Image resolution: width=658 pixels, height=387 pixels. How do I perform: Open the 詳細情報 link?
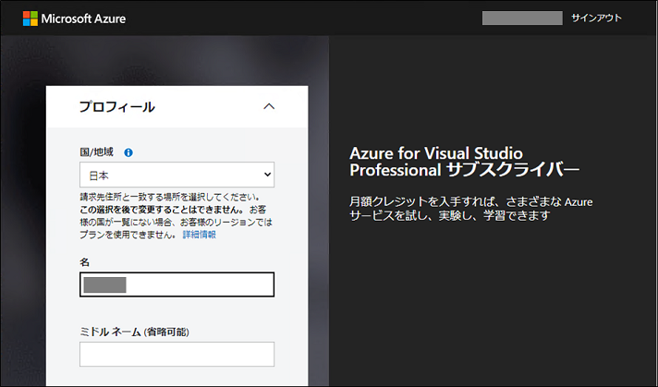200,235
